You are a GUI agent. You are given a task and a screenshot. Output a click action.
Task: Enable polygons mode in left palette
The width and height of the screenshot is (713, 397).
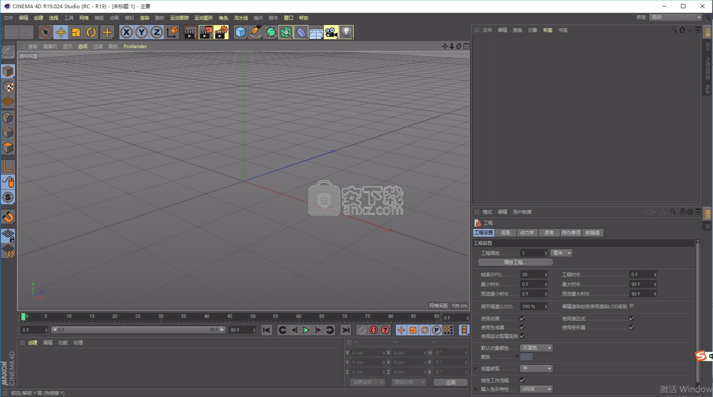(8, 148)
